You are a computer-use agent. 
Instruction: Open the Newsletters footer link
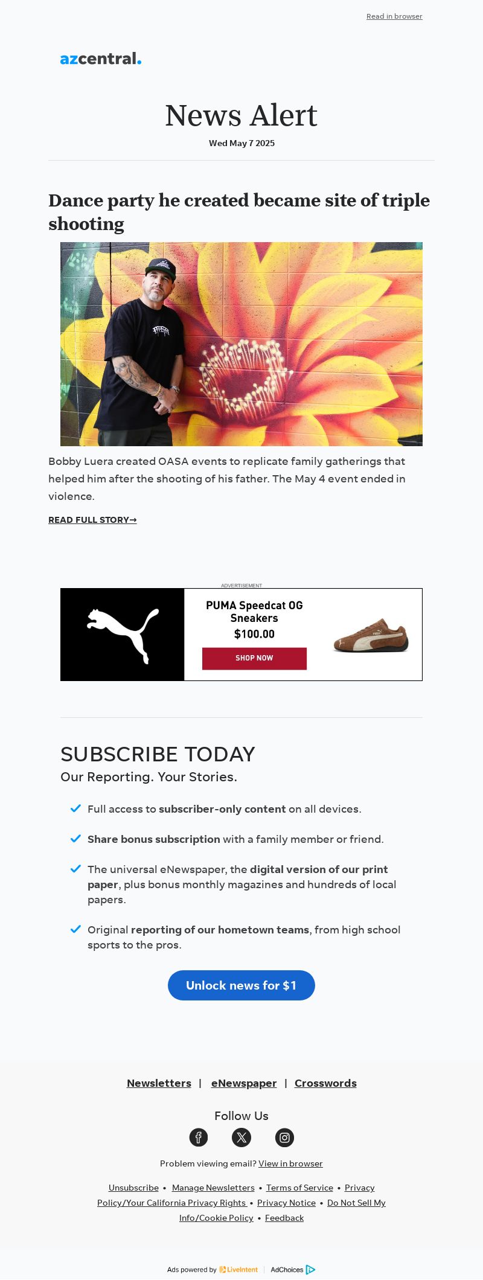(x=159, y=1083)
